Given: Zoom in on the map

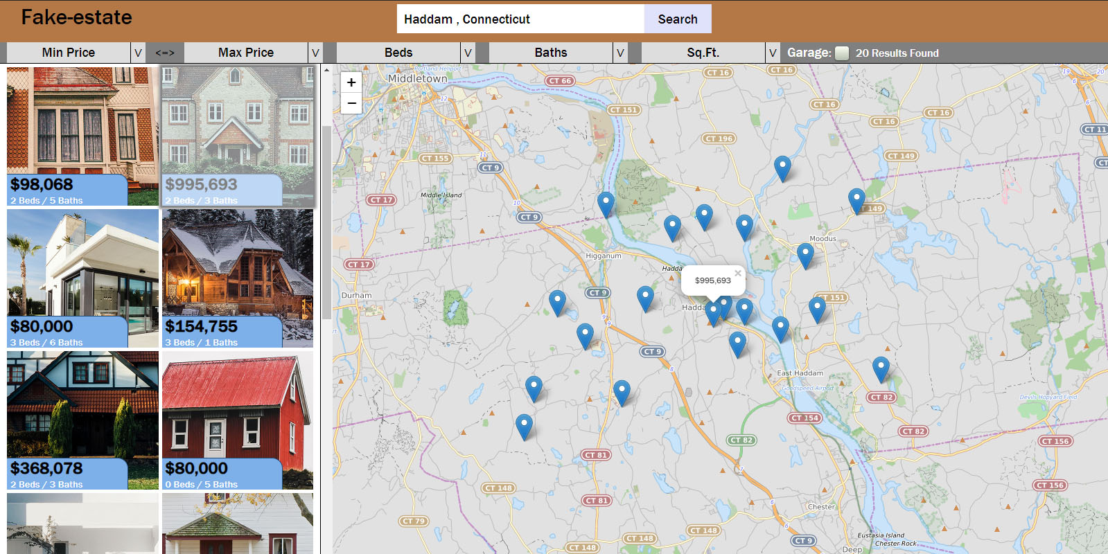Looking at the screenshot, I should tap(351, 82).
